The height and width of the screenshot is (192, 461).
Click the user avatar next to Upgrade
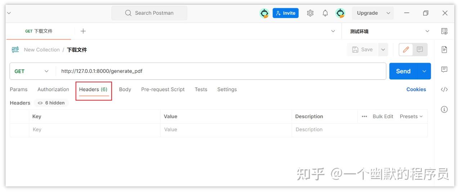[340, 13]
